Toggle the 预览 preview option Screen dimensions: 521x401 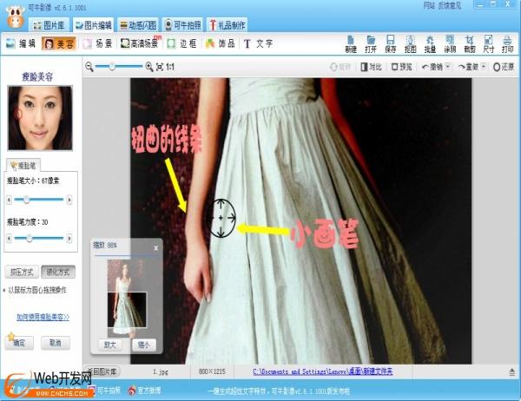point(400,67)
